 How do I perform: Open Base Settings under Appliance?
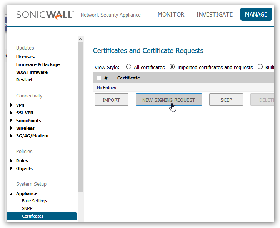click(x=35, y=201)
